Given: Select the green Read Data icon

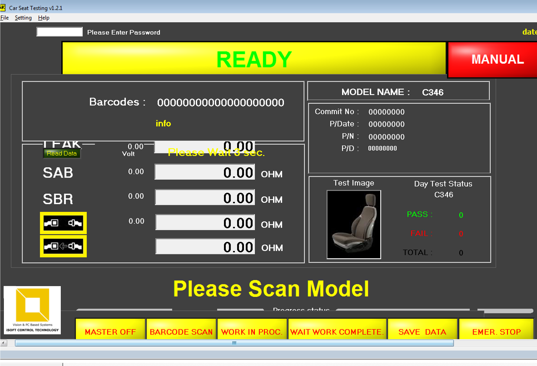Looking at the screenshot, I should [62, 153].
